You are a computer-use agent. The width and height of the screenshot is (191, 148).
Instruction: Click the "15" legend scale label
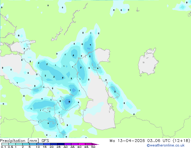tap(45, 147)
